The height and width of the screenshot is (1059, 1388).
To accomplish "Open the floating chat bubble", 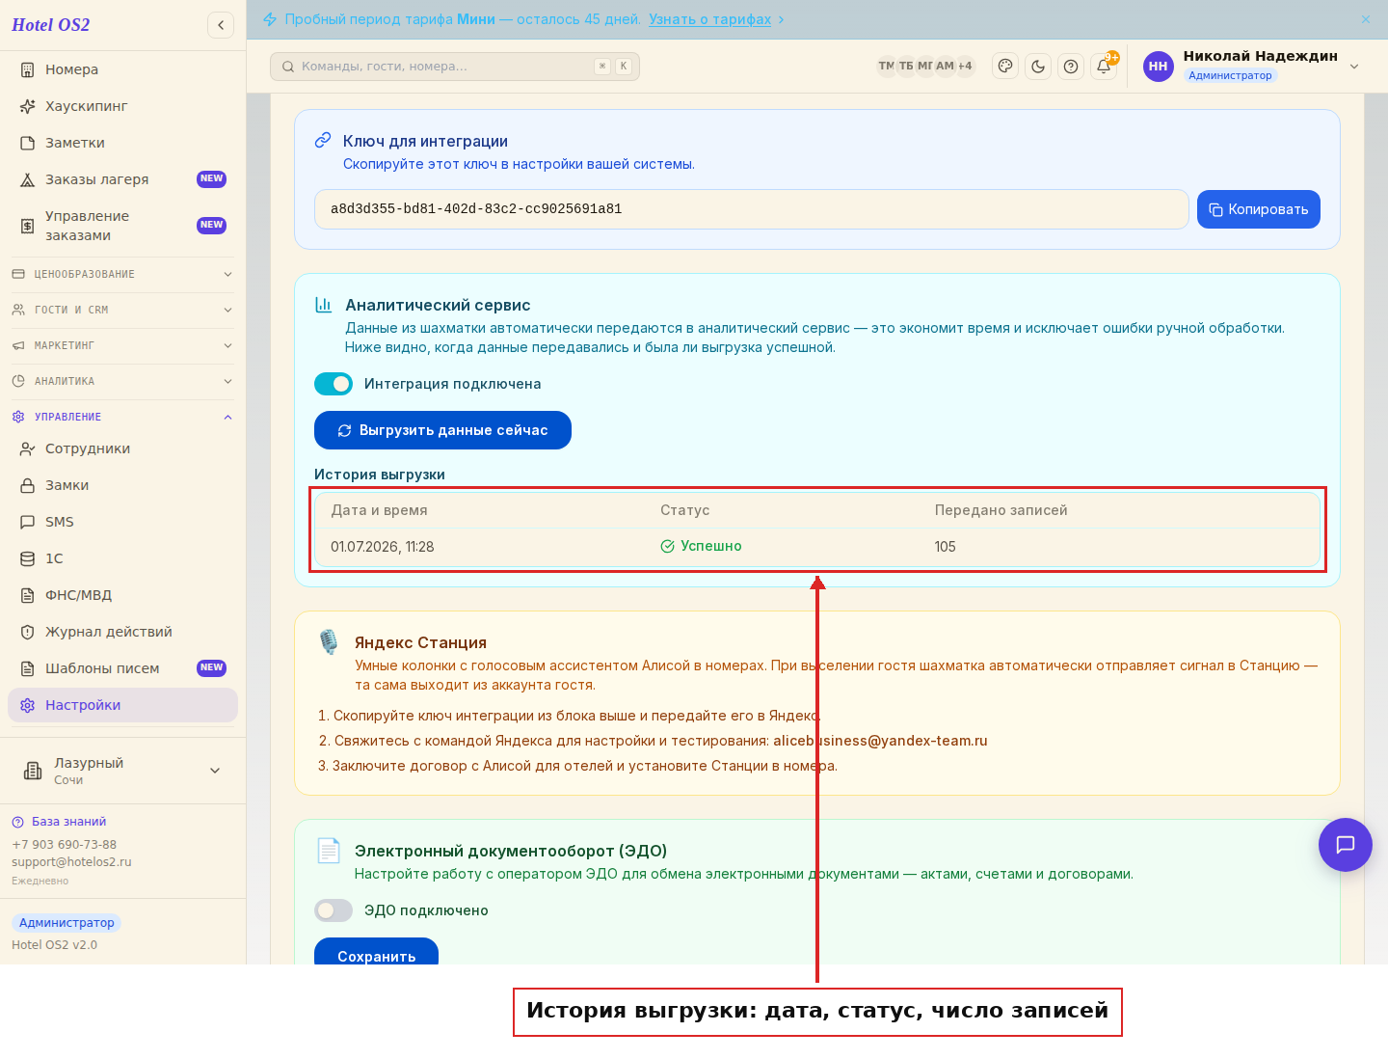I will click(1345, 845).
